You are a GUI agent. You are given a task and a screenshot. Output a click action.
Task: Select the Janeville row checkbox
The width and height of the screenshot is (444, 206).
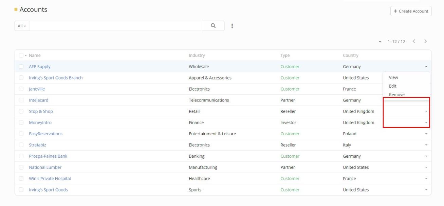point(21,89)
